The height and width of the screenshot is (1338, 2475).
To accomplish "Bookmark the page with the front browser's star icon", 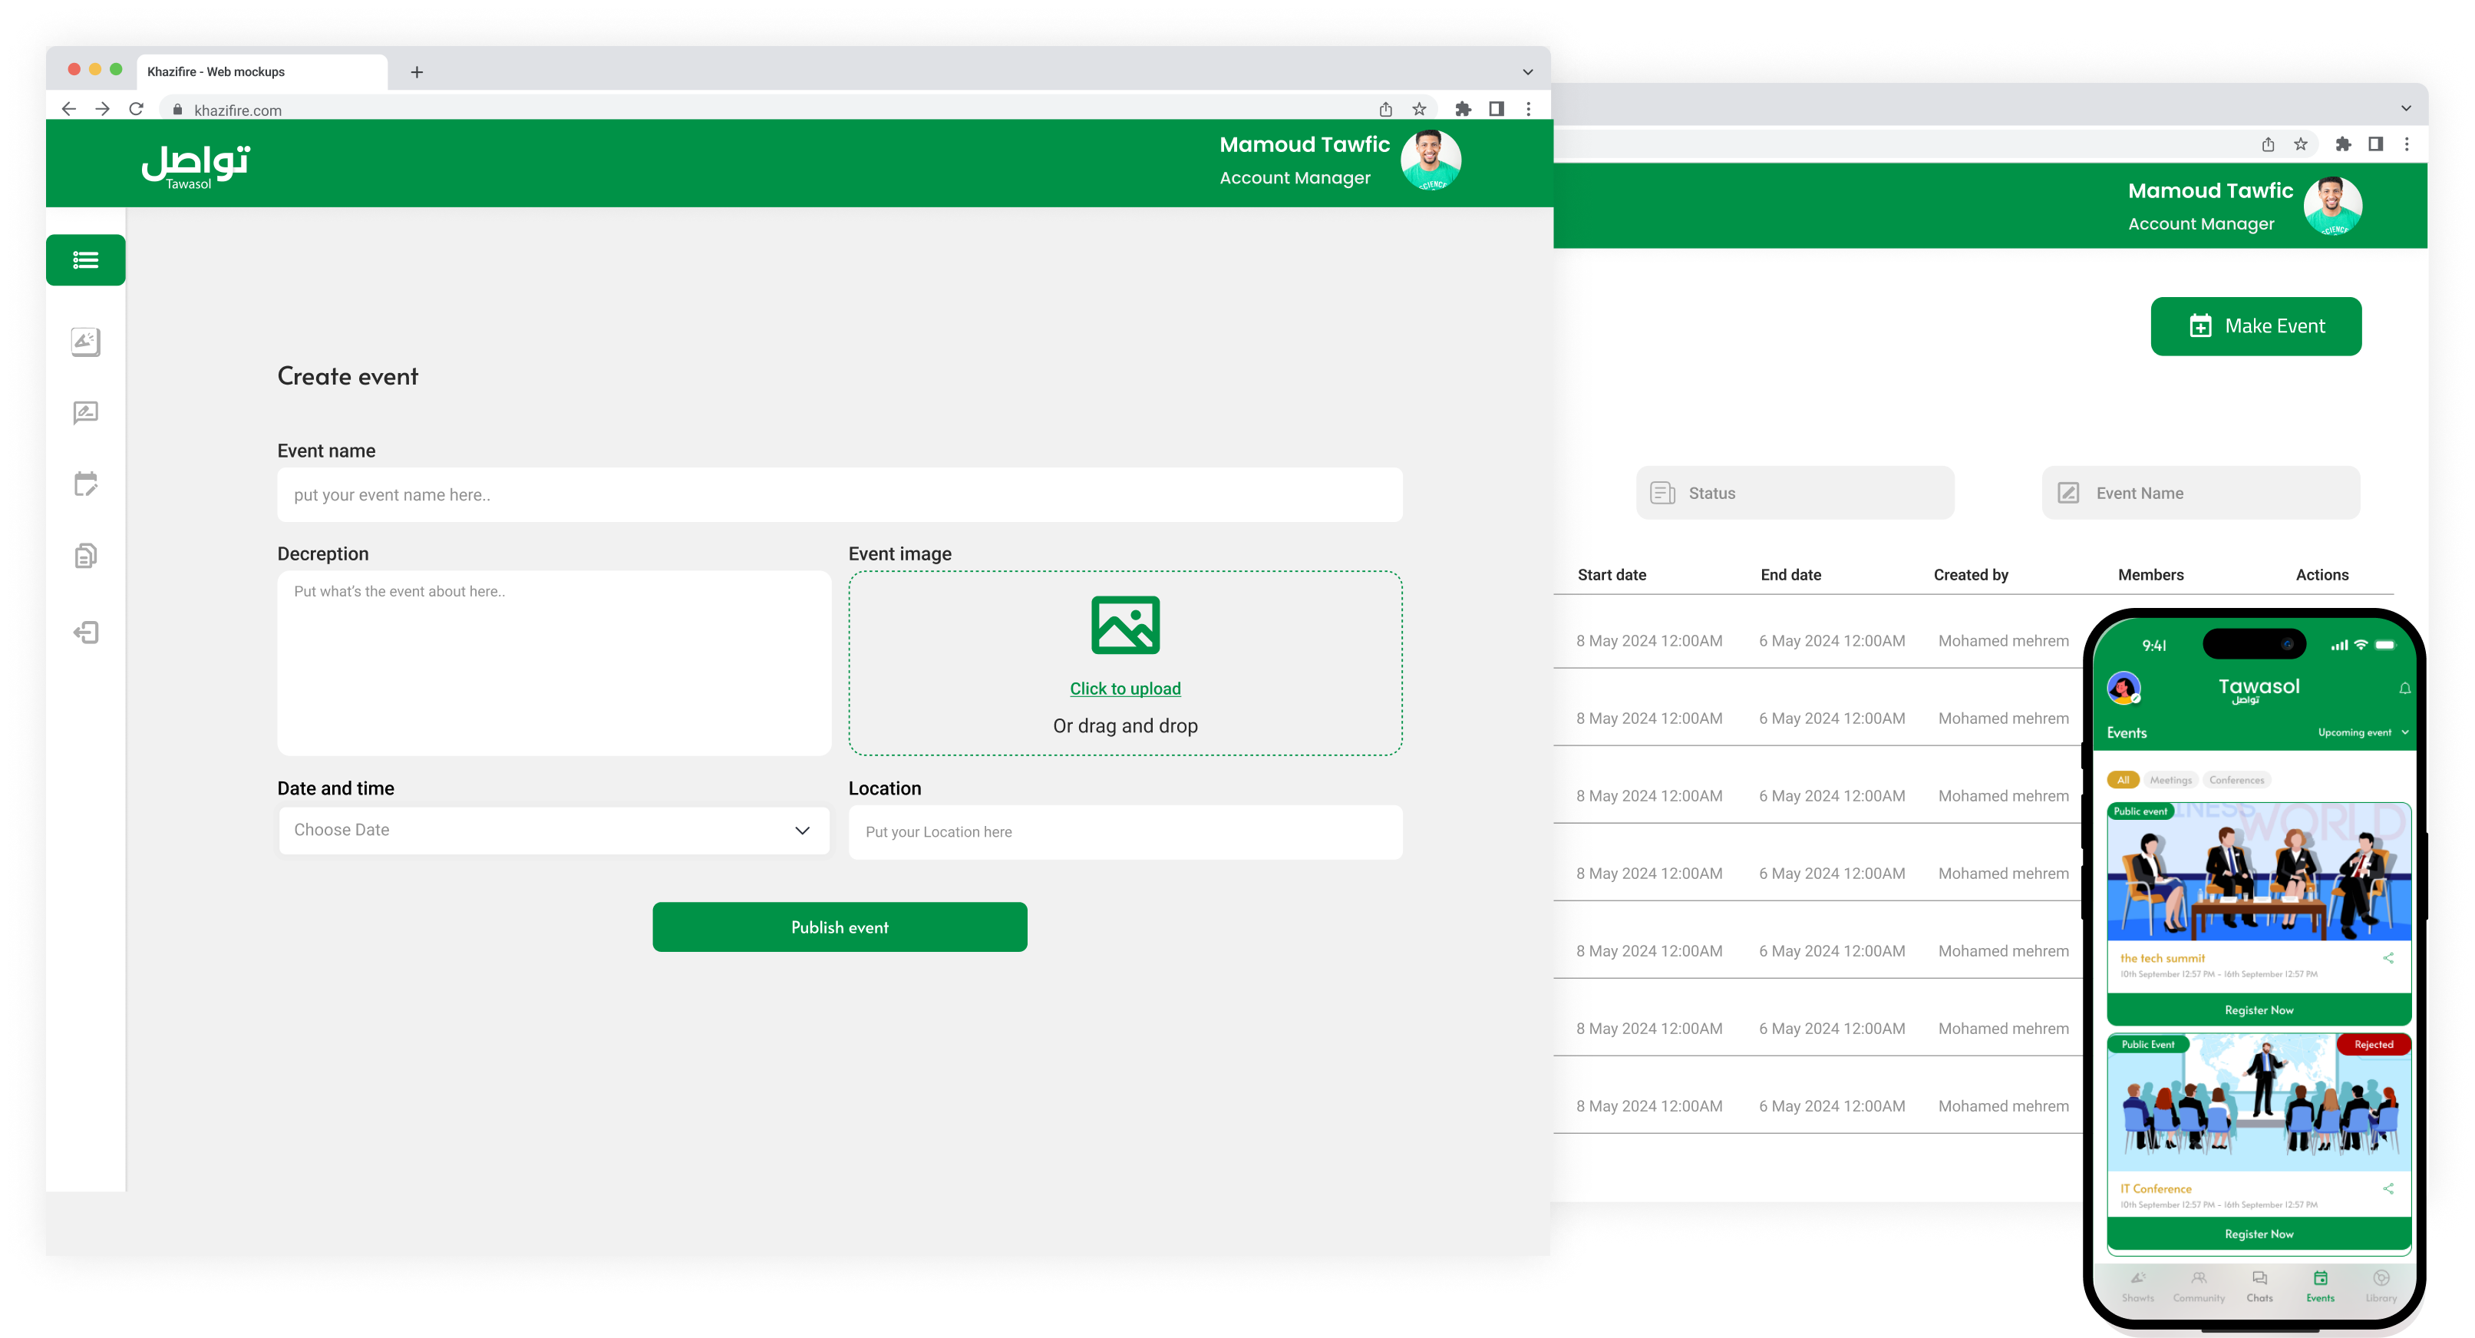I will (1419, 108).
